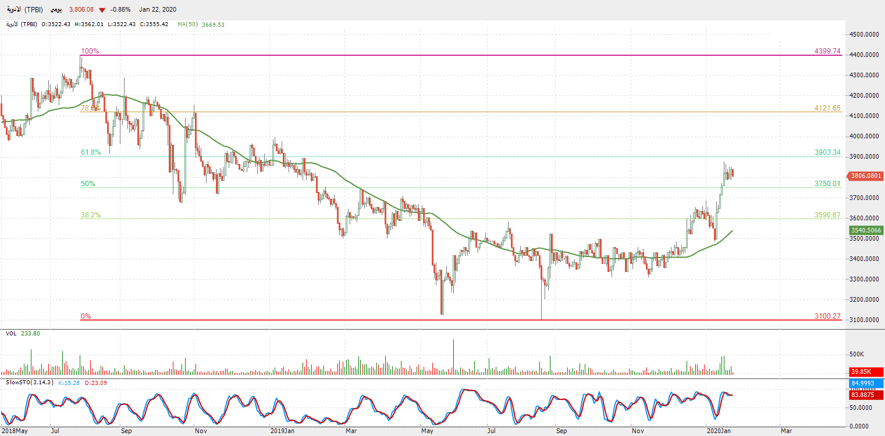Click the 4300.0000 price axis label

(865, 75)
